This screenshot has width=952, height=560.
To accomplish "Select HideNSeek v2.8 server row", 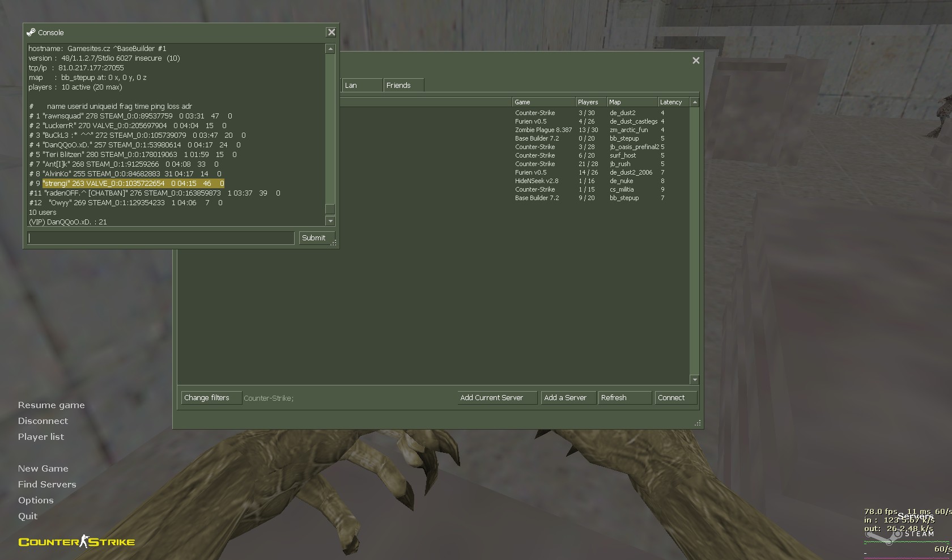I will [433, 181].
